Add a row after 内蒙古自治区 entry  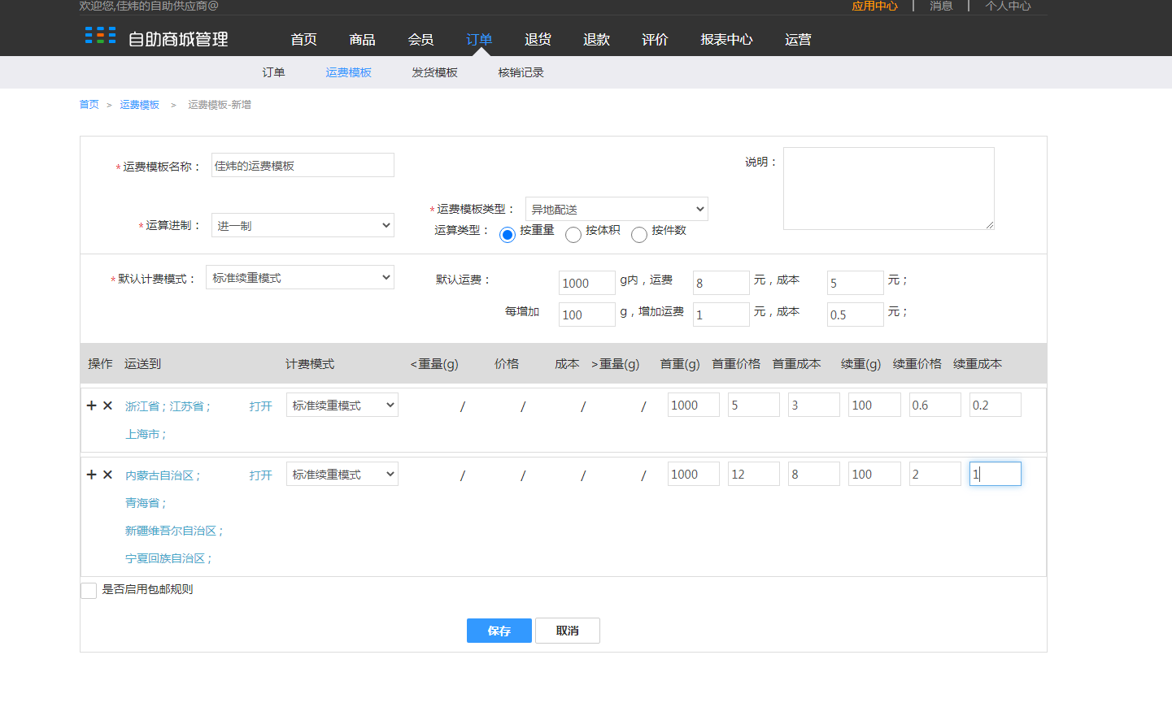(91, 475)
